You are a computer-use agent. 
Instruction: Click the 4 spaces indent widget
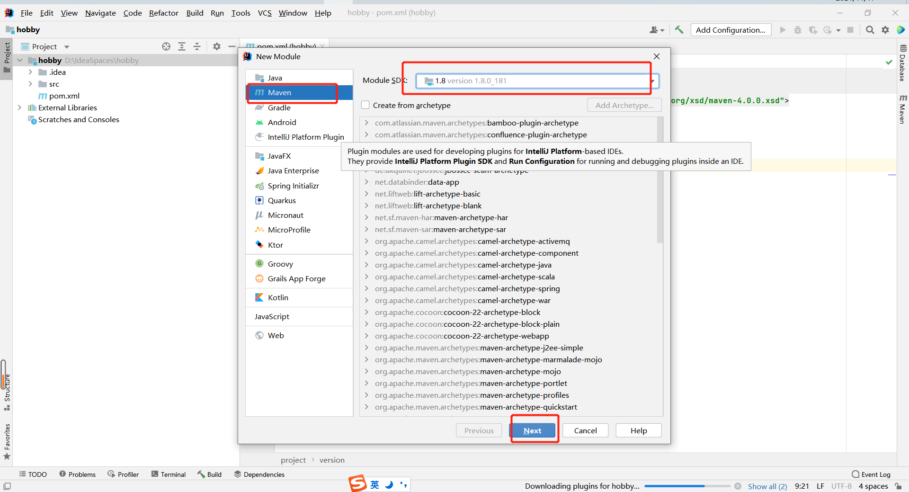tap(873, 486)
